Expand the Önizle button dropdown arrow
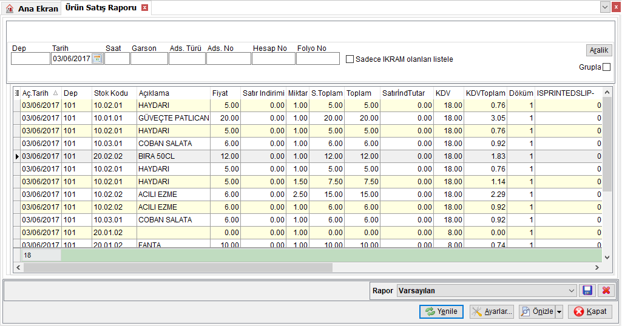Viewport: 622px width, 326px height. (x=559, y=311)
